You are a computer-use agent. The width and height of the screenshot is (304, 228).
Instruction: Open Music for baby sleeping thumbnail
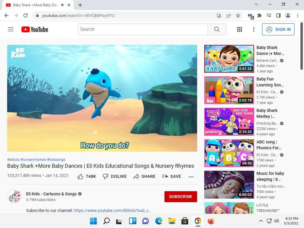click(229, 185)
